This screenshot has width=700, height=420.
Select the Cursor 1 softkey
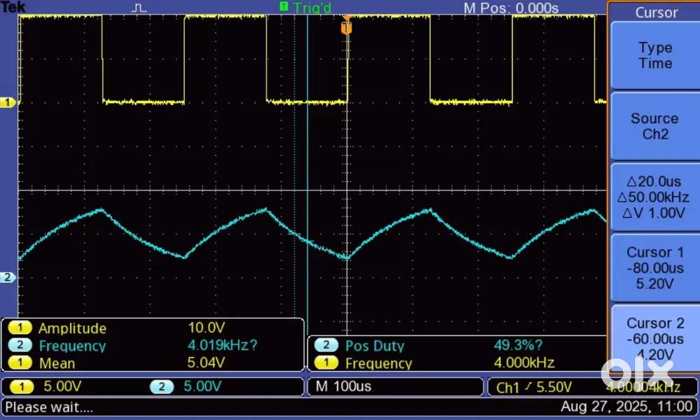pos(655,268)
